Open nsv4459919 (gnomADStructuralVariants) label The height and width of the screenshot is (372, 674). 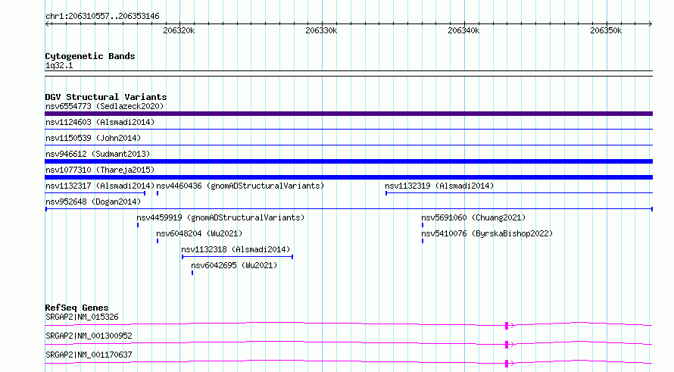coord(220,217)
